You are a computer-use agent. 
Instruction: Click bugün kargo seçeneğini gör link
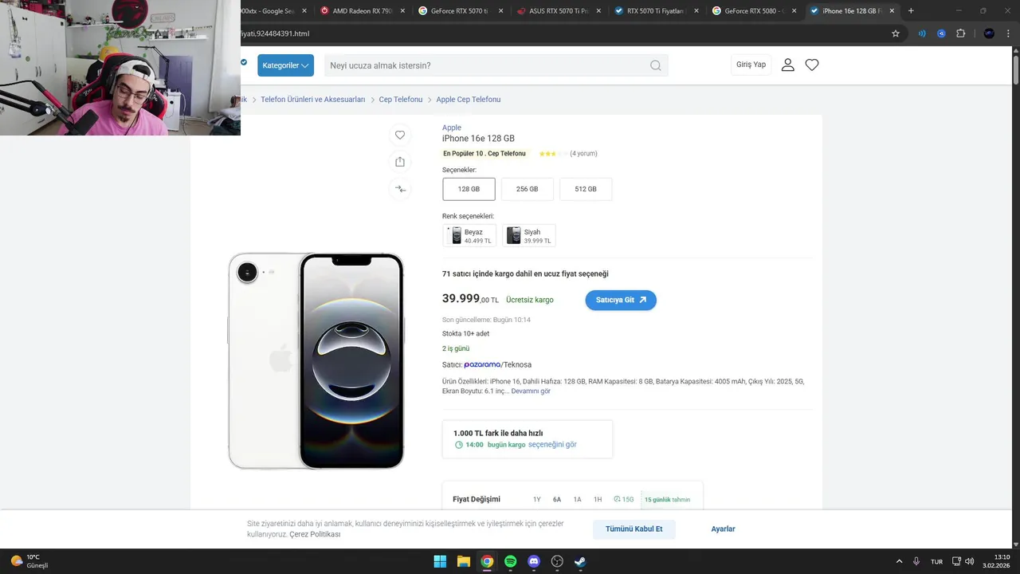point(532,445)
